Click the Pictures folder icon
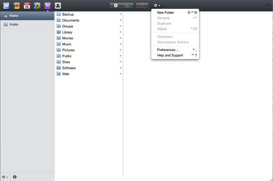Screen dimensions: 273x181 click(x=59, y=50)
